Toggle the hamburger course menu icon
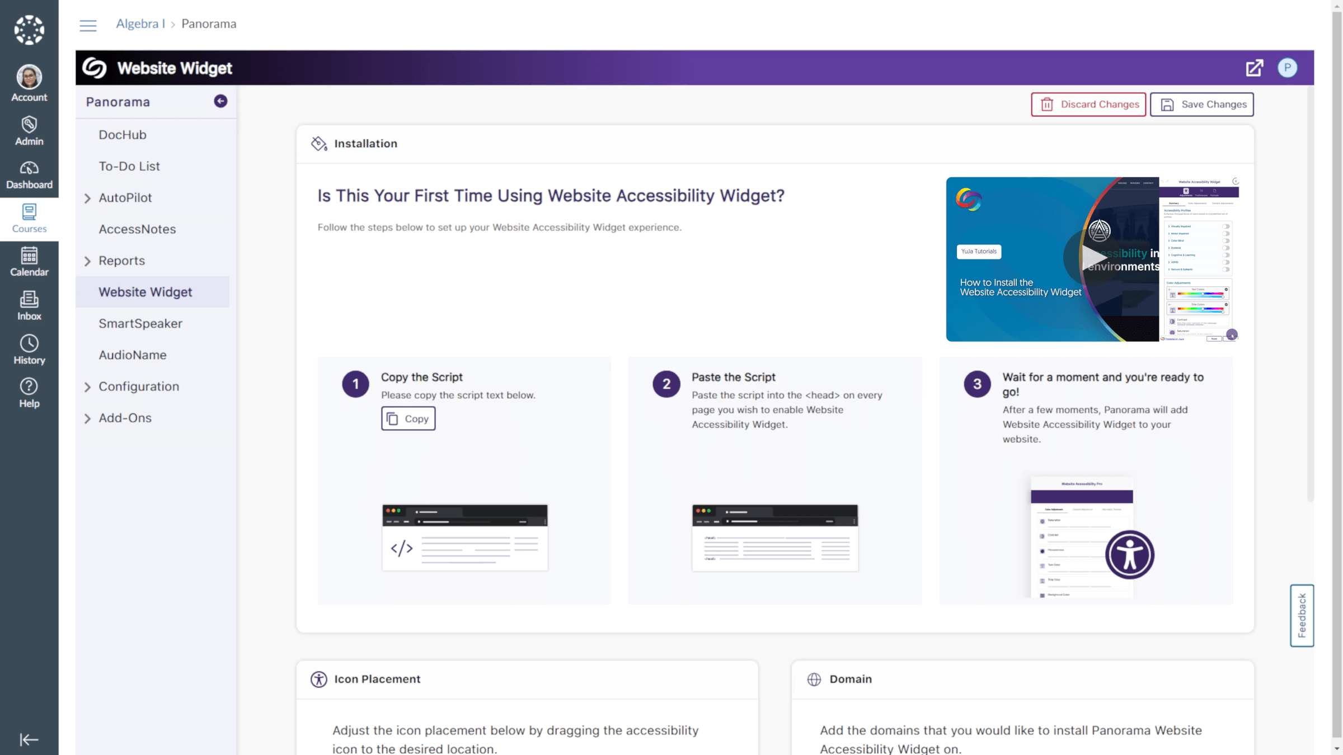Screen dimensions: 1343x755 (x=88, y=25)
